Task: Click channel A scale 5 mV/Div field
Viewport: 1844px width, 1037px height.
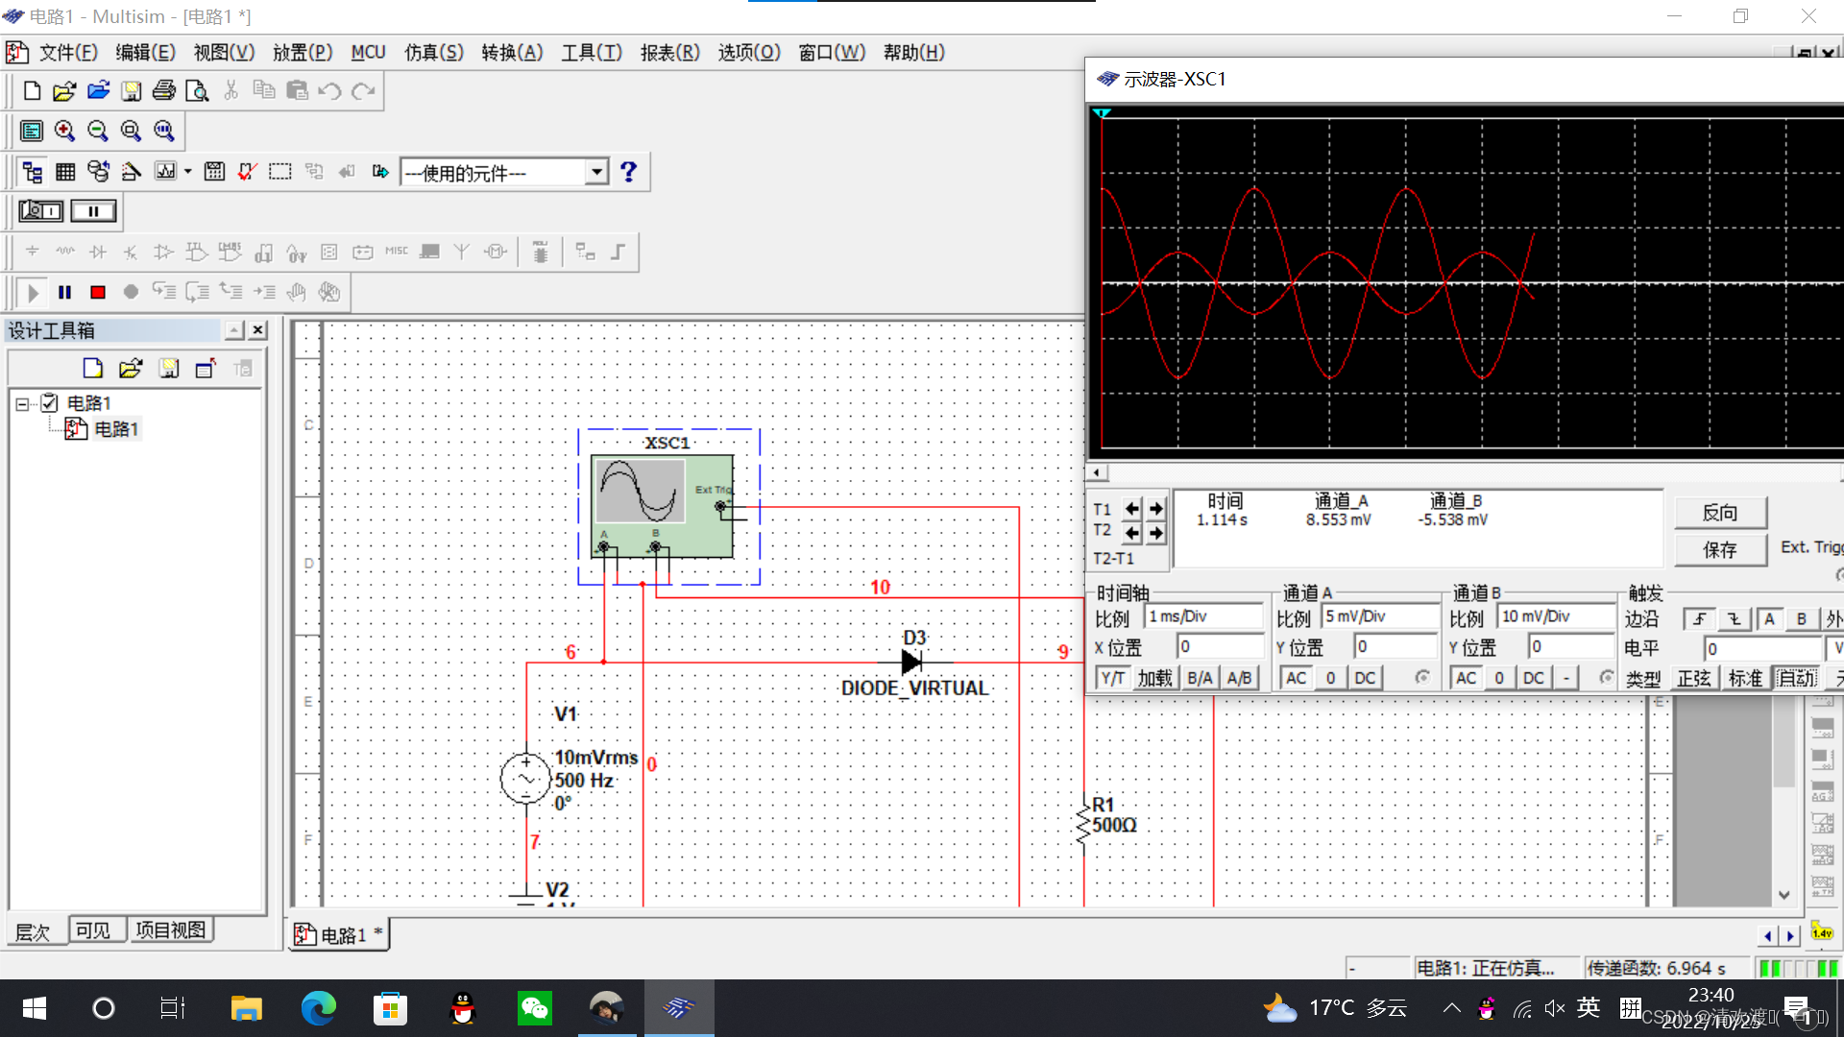Action: [x=1381, y=616]
